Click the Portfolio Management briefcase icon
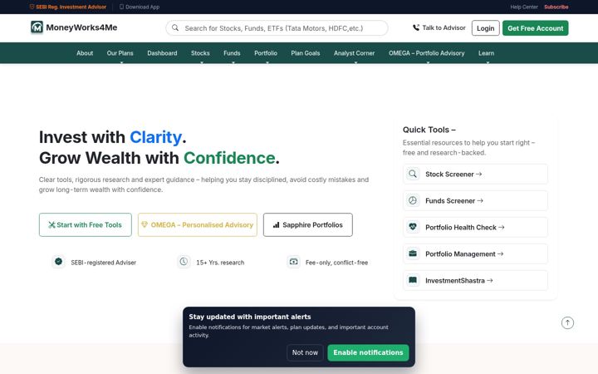Image resolution: width=598 pixels, height=374 pixels. (413, 253)
